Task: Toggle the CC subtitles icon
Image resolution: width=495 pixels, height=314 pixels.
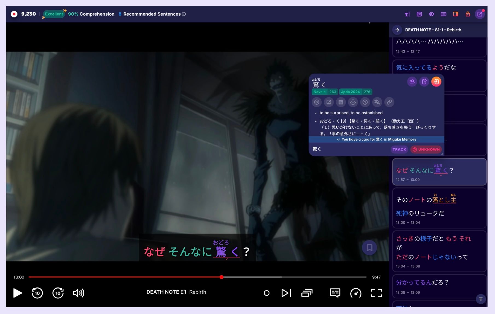Action: pos(419,14)
